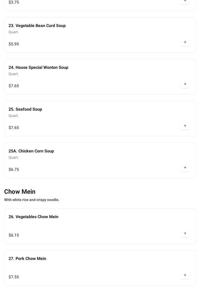Click the Chow Mein section heading
Viewport: 200px width, 288px height.
coord(20,192)
